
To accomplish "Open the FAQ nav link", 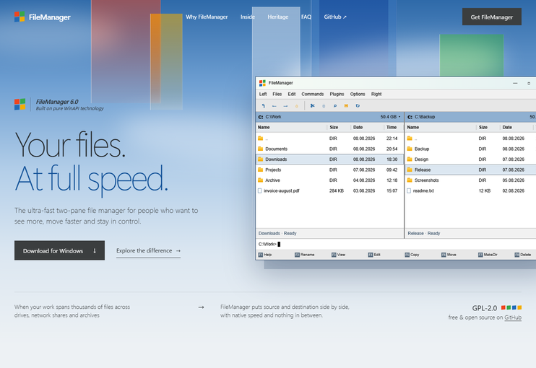I will coord(306,17).
